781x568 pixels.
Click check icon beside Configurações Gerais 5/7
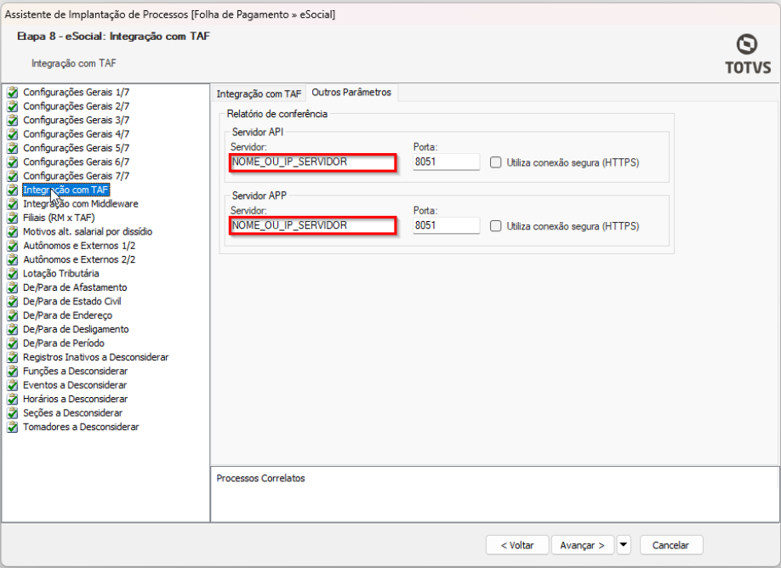[13, 148]
